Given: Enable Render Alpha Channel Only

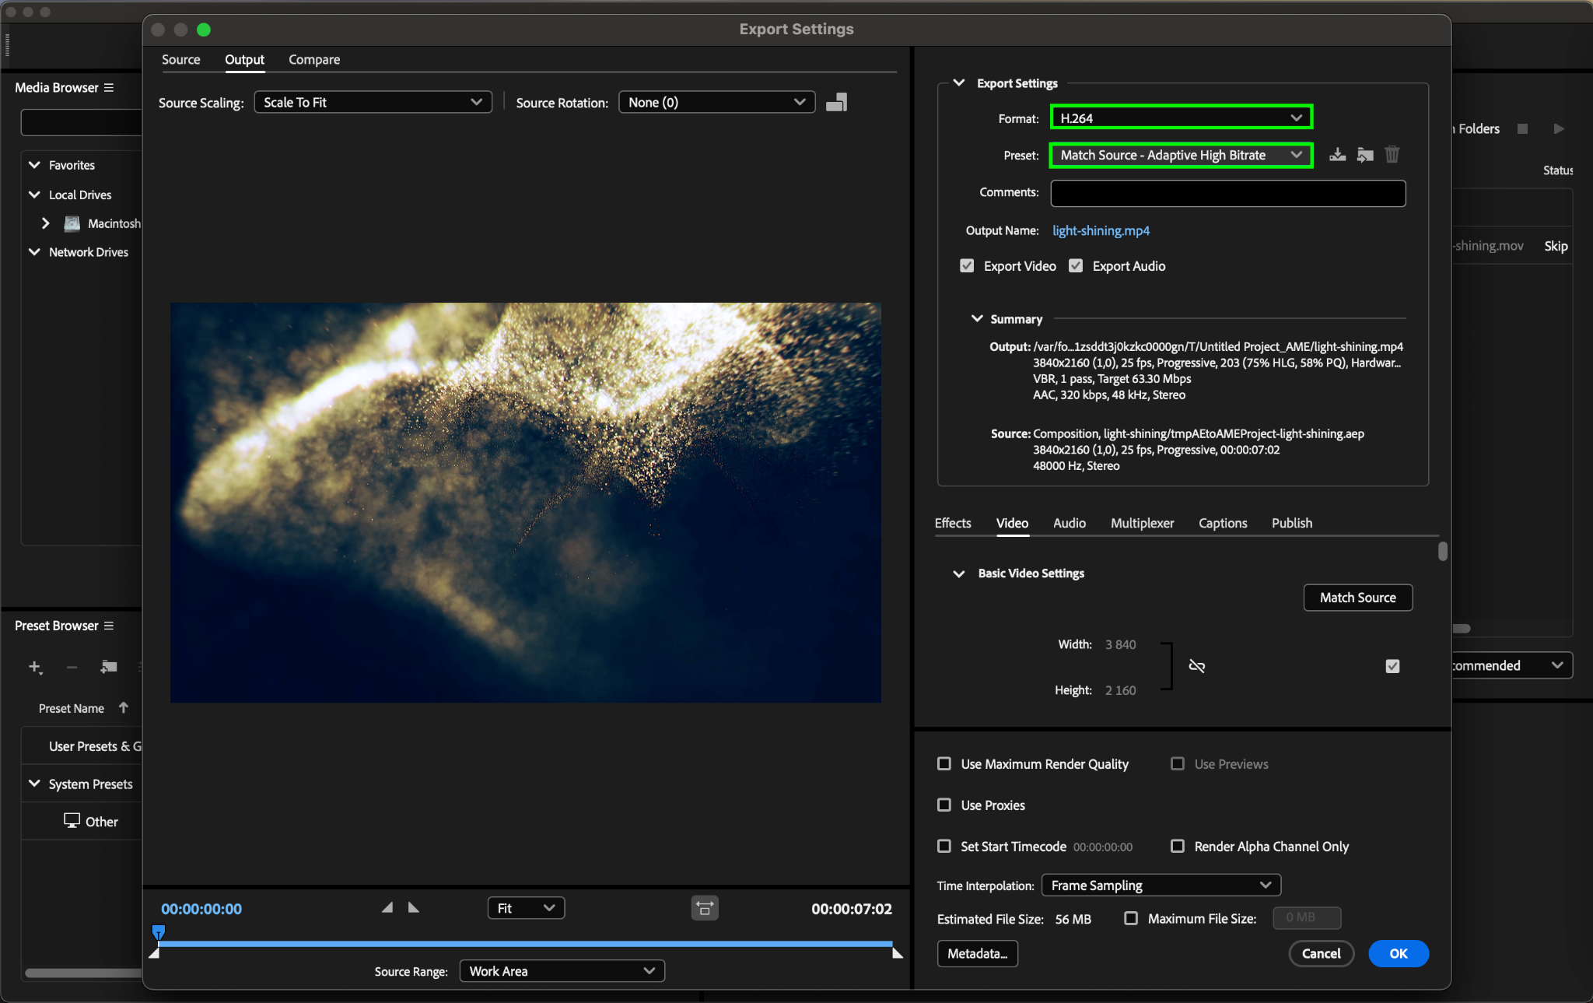Looking at the screenshot, I should point(1178,846).
